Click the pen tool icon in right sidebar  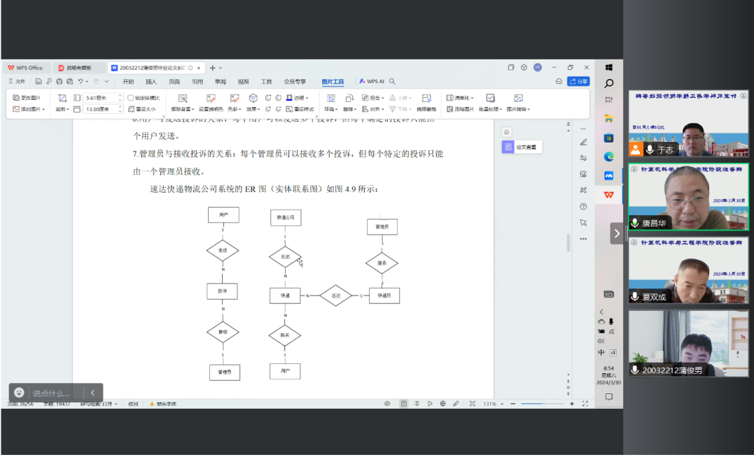583,142
